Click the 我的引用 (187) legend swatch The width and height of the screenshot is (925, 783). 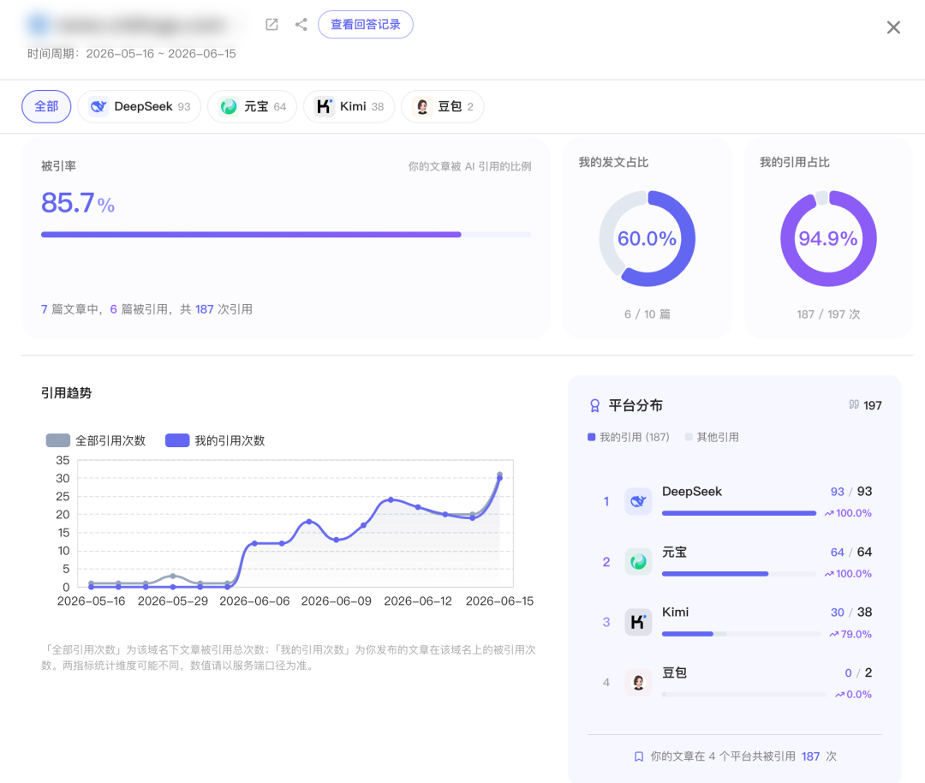click(591, 437)
